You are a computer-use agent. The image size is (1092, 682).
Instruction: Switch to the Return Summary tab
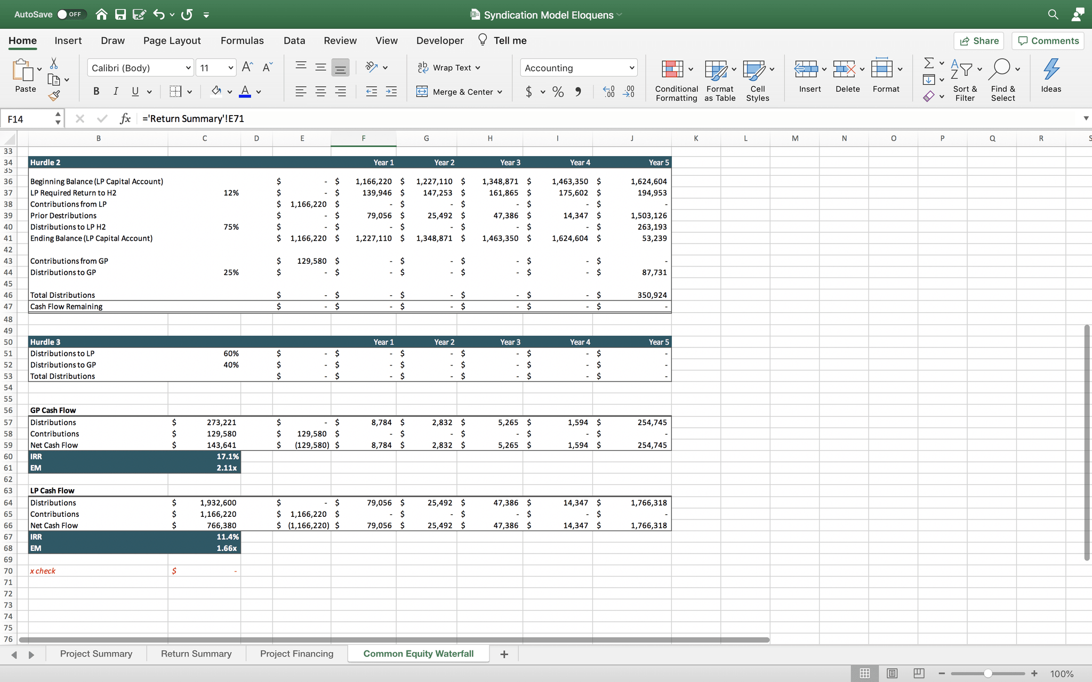[196, 653]
